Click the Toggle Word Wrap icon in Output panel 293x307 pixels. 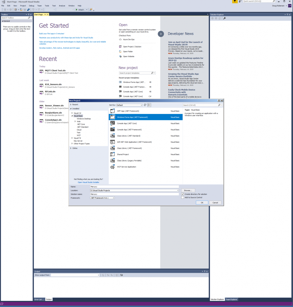(x=121, y=275)
